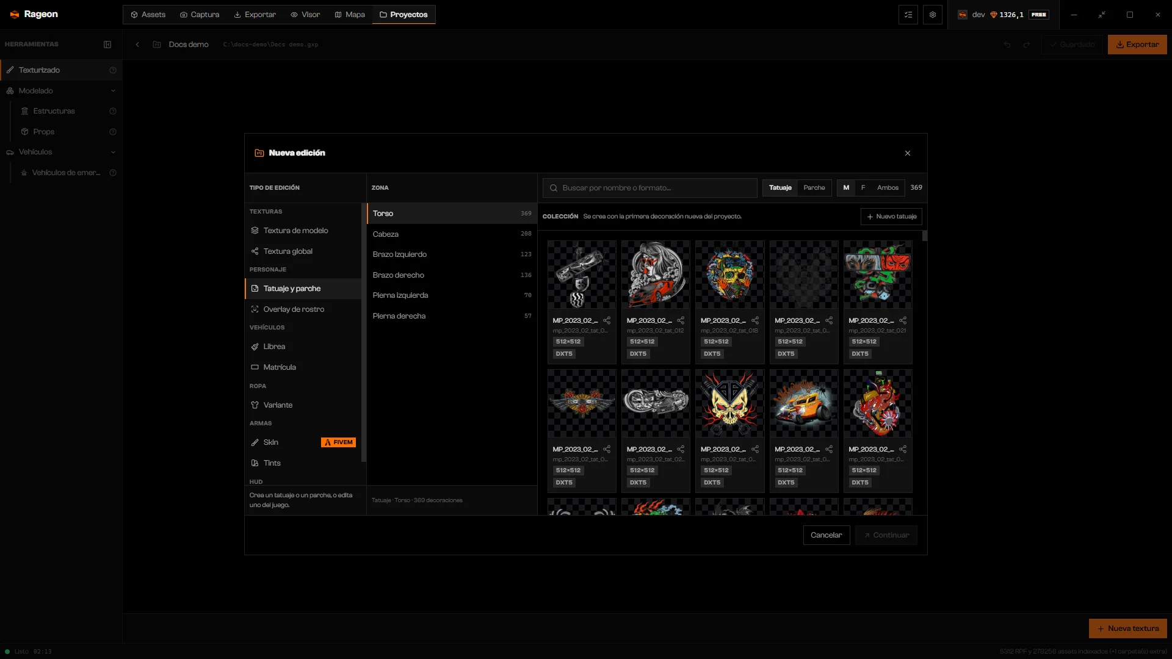
Task: Click the help icon next to Props
Action: tap(113, 132)
